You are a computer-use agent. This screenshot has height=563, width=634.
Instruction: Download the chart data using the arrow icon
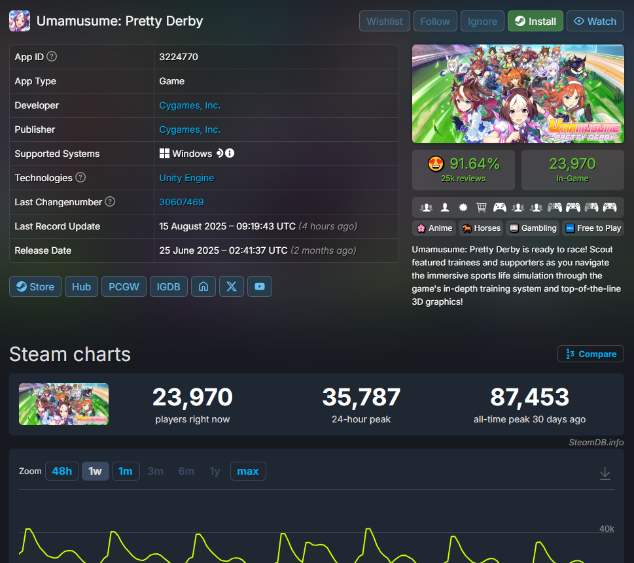[x=605, y=473]
